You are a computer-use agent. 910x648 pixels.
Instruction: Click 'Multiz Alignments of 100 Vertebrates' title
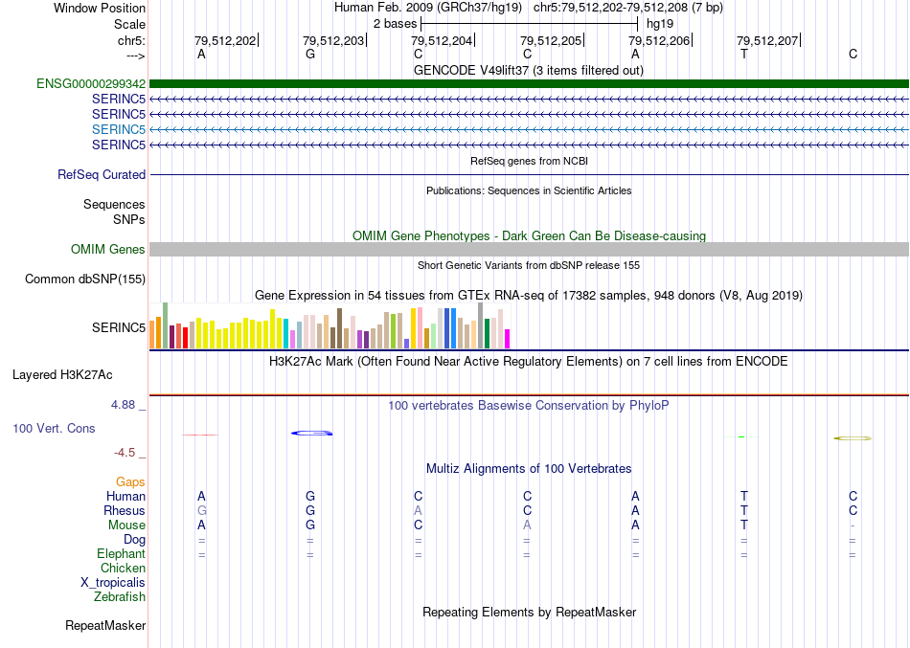pos(529,469)
